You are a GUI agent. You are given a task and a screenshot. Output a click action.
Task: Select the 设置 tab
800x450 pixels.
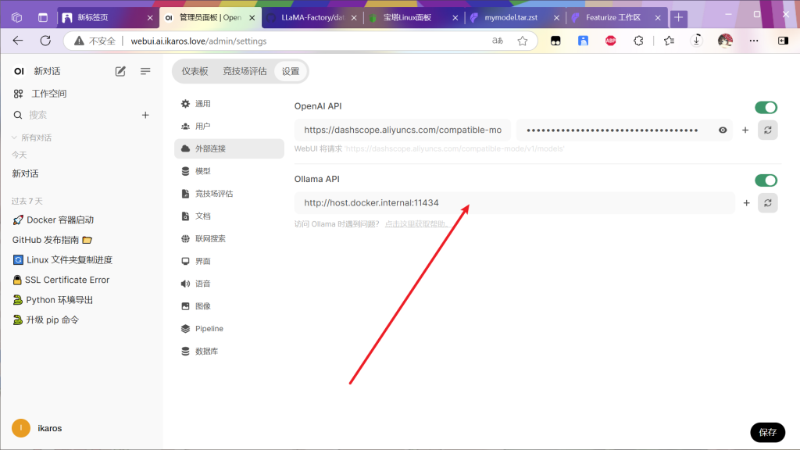pos(291,71)
